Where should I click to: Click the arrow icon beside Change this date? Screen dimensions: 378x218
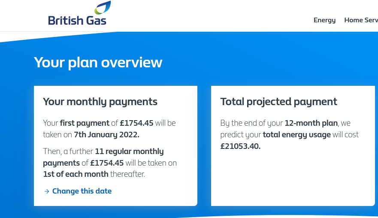[47, 191]
